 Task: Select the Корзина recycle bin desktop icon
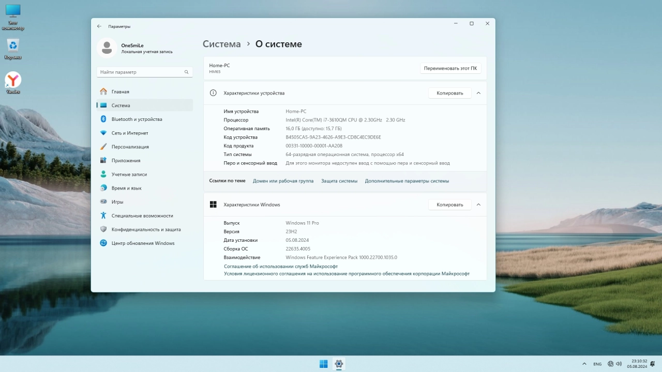coord(13,49)
